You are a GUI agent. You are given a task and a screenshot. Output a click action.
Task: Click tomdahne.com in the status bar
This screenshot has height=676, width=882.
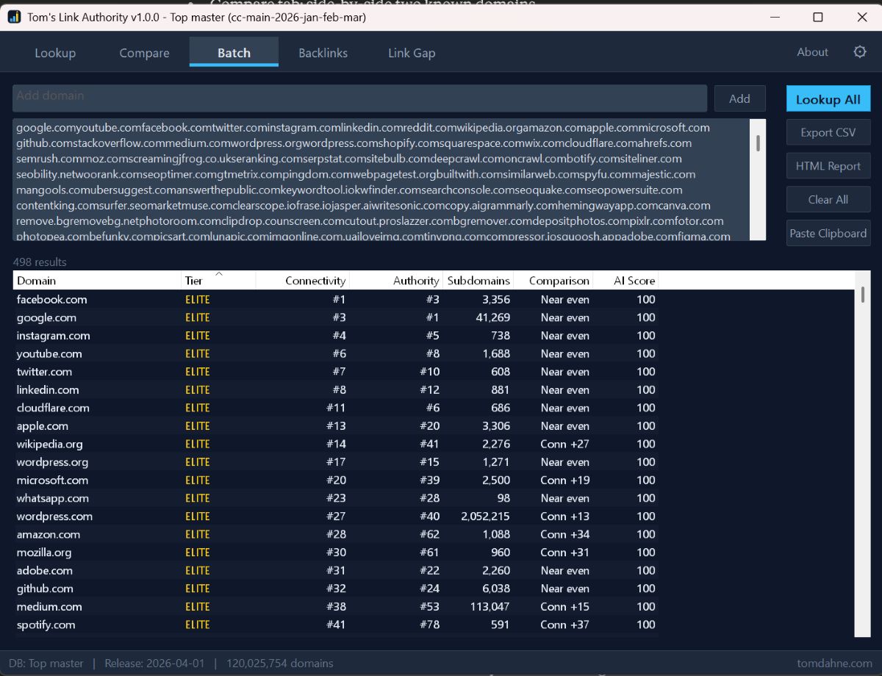836,663
